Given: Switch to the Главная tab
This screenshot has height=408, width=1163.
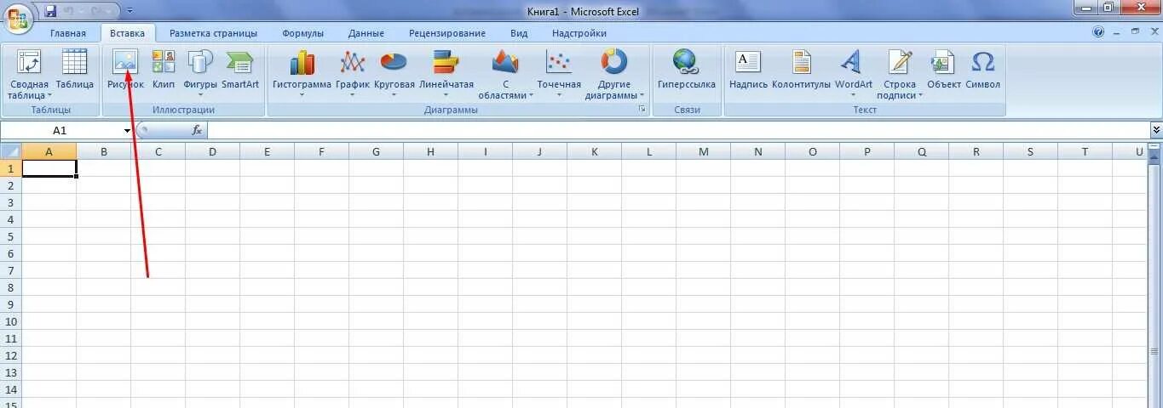Looking at the screenshot, I should tap(68, 33).
